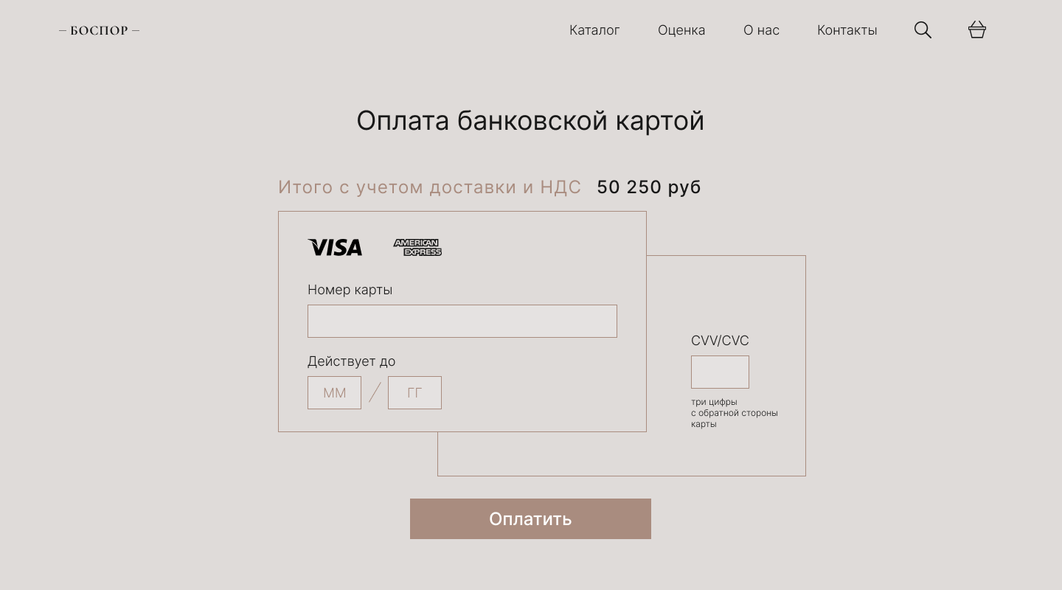Click the American Express logo
1062x590 pixels.
417,247
